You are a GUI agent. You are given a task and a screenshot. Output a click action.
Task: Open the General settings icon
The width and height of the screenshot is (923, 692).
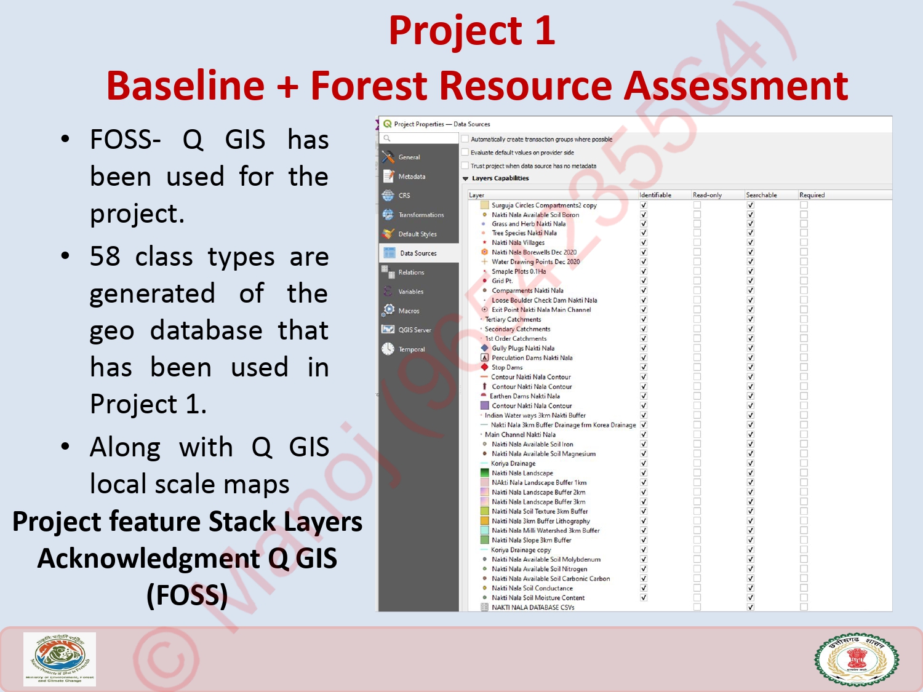pyautogui.click(x=388, y=157)
